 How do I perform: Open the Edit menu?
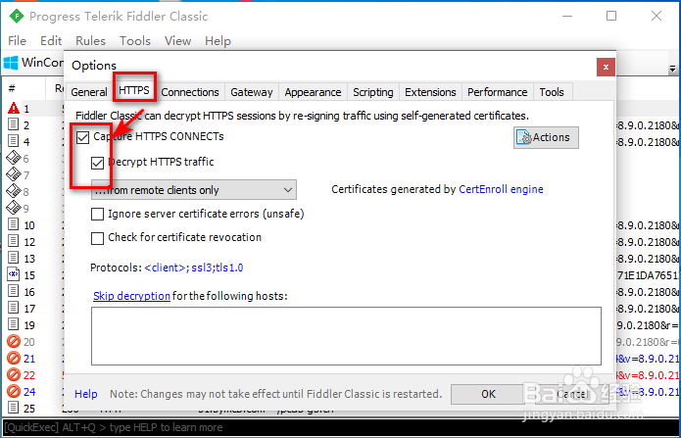[x=51, y=41]
